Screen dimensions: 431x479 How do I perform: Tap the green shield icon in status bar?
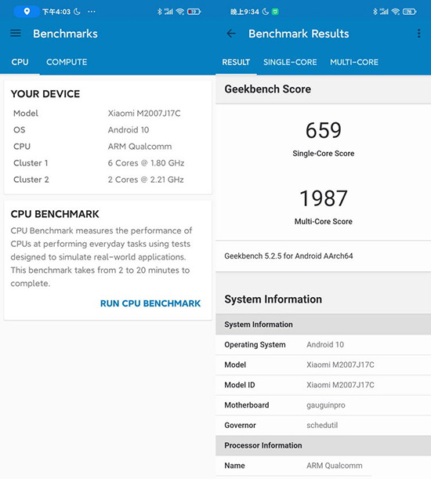pyautogui.click(x=275, y=12)
